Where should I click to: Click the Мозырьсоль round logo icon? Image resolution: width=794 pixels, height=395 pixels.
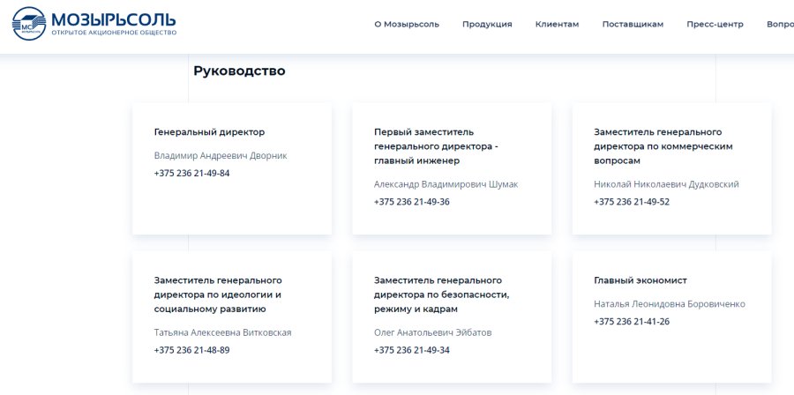click(29, 23)
